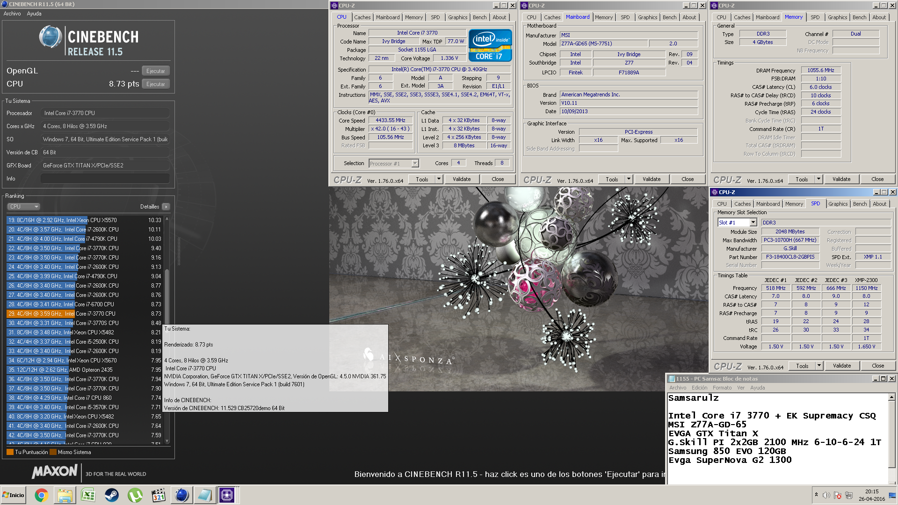Viewport: 898px width, 505px height.
Task: Click the Intel Core i7 logo in CPU-Z
Action: 490,45
